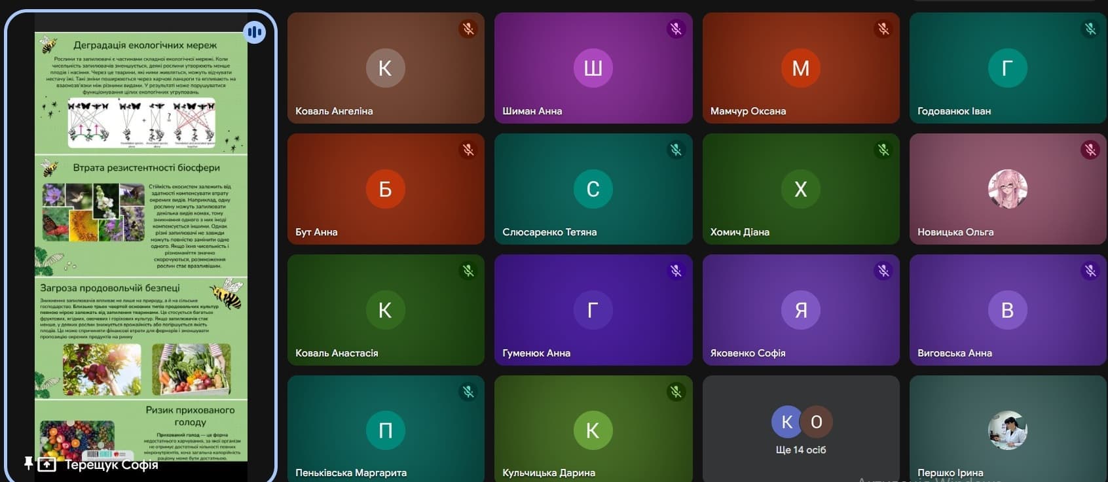Screen dimensions: 1108x482
Task: Click the vegetable crate photo on the slide
Action: [191, 369]
